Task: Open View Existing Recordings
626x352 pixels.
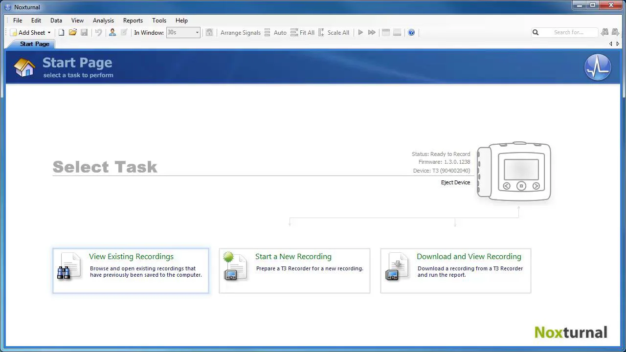Action: pos(131,271)
